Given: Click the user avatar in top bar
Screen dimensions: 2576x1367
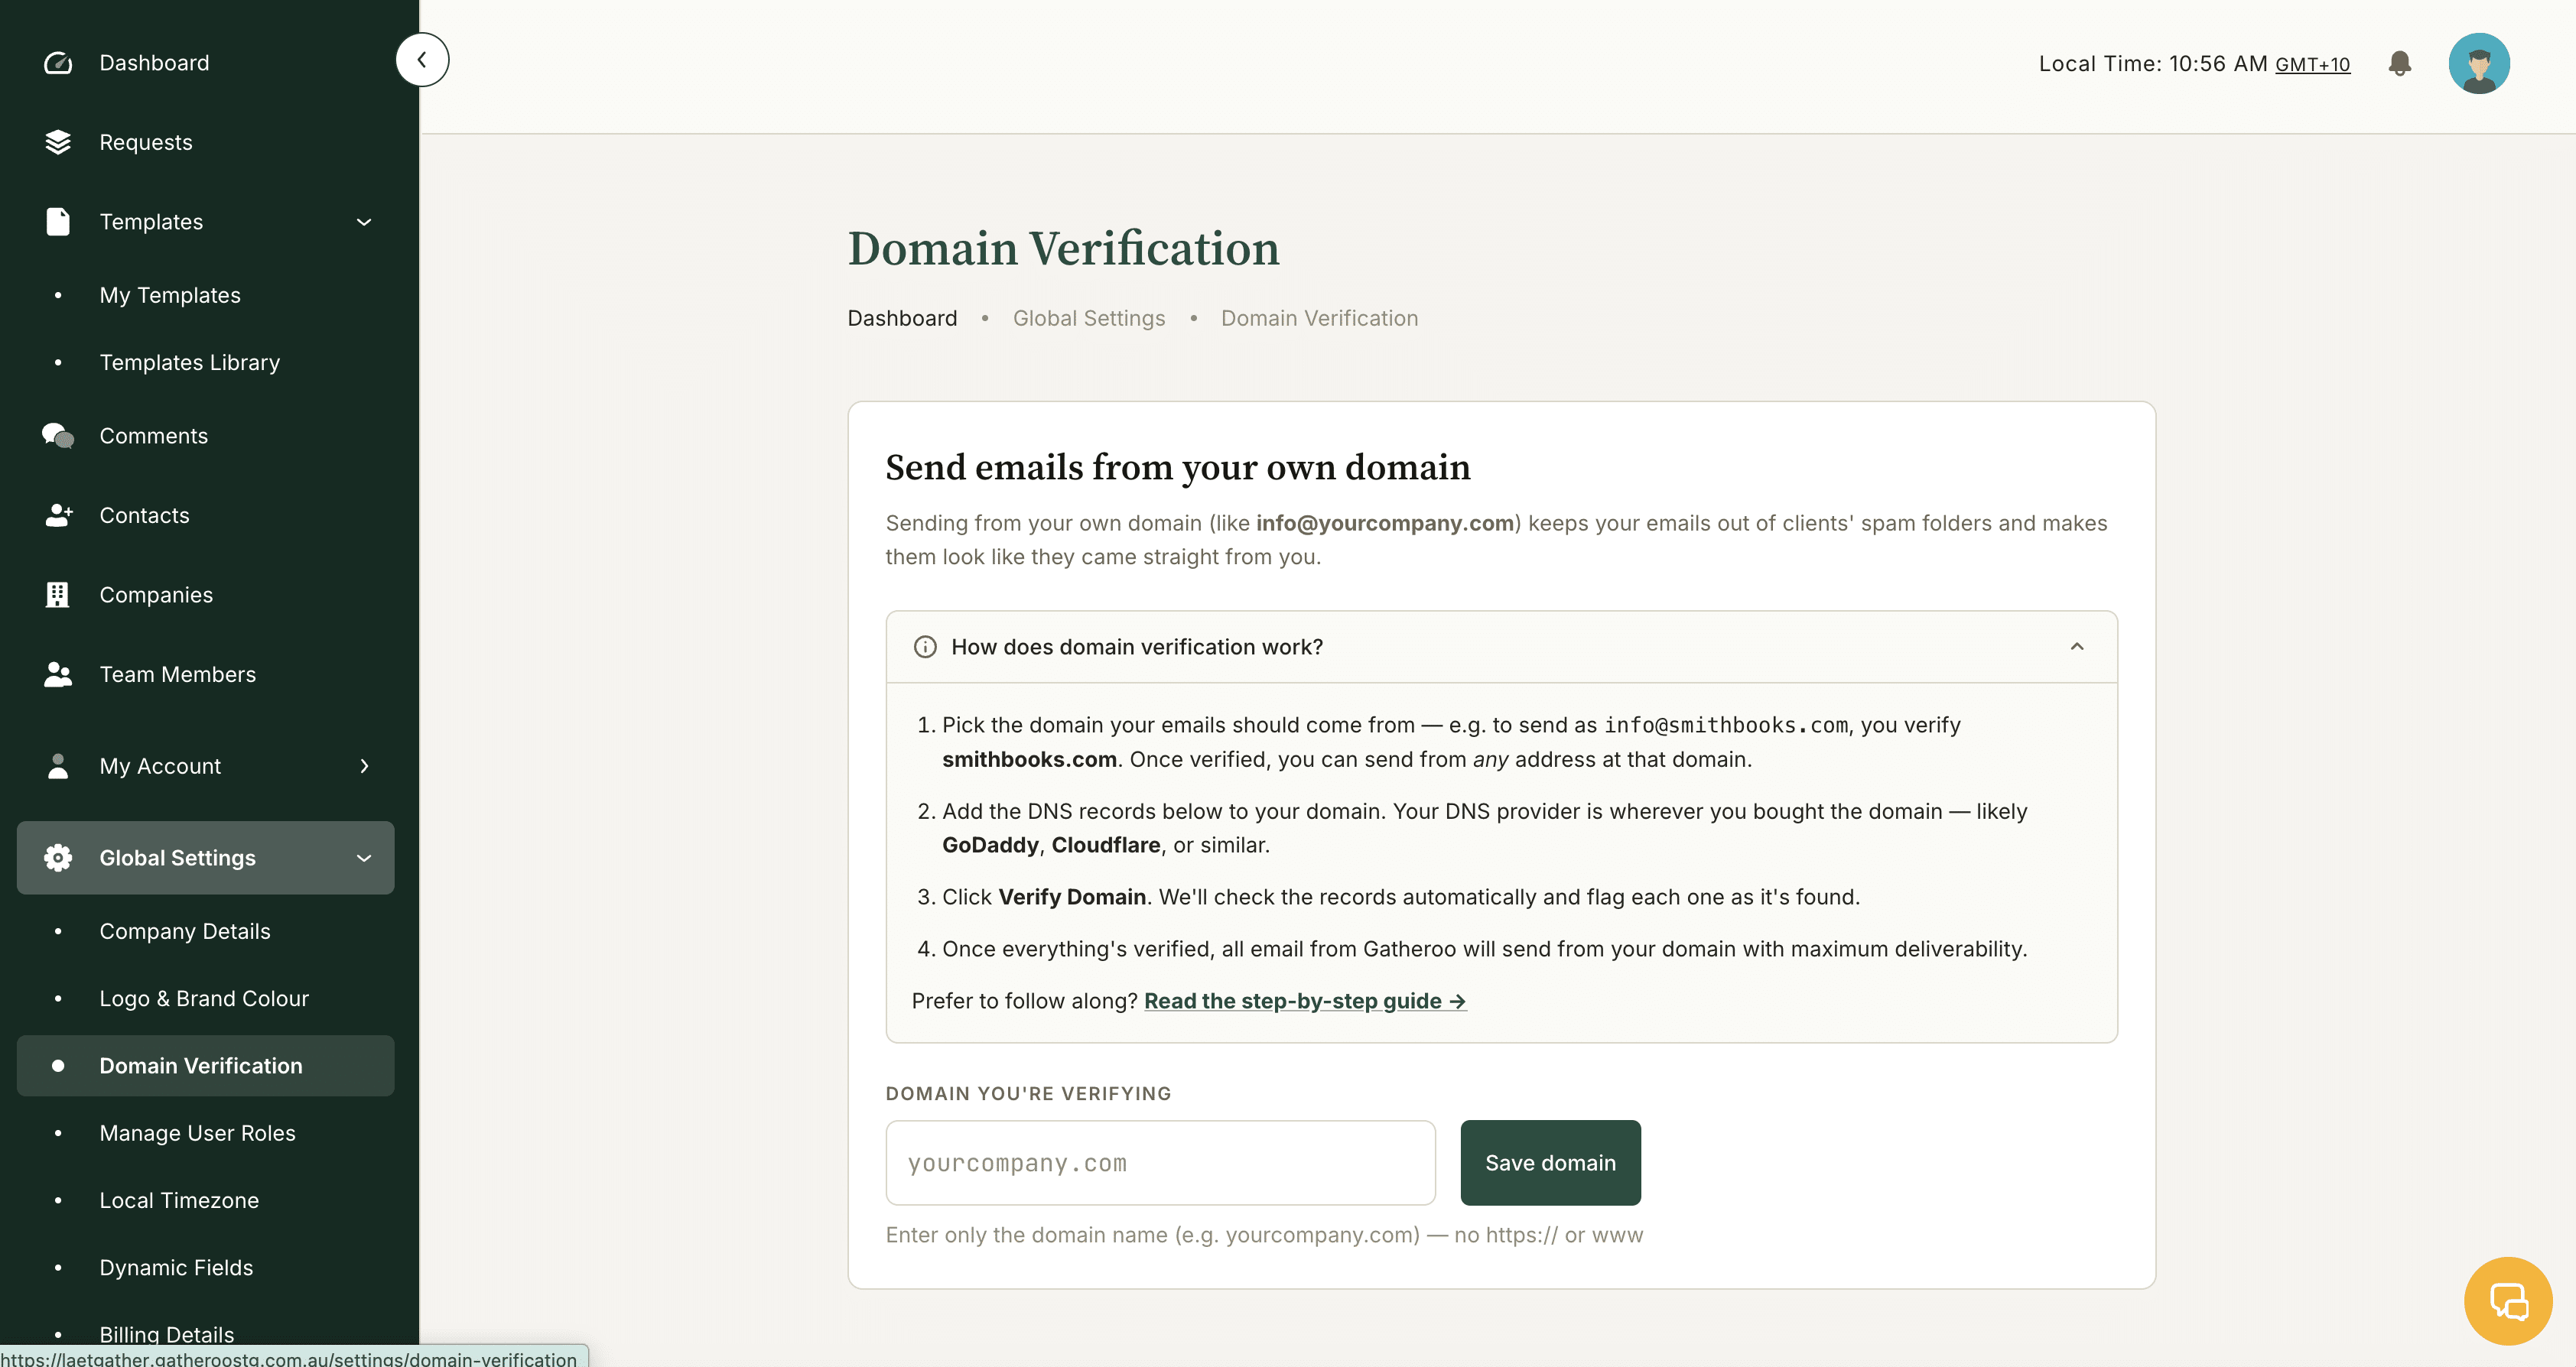Looking at the screenshot, I should [x=2479, y=64].
